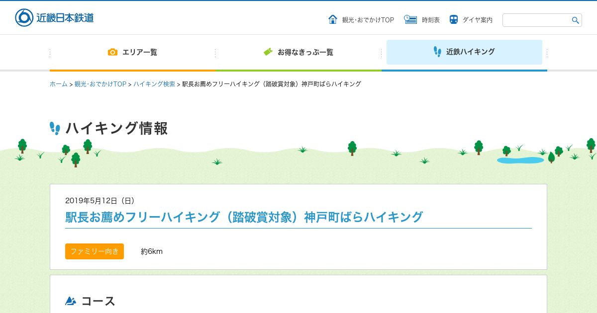Screen dimensions: 597x313
Task: Click the Kintetsu Railway logo
Action: pyautogui.click(x=54, y=17)
